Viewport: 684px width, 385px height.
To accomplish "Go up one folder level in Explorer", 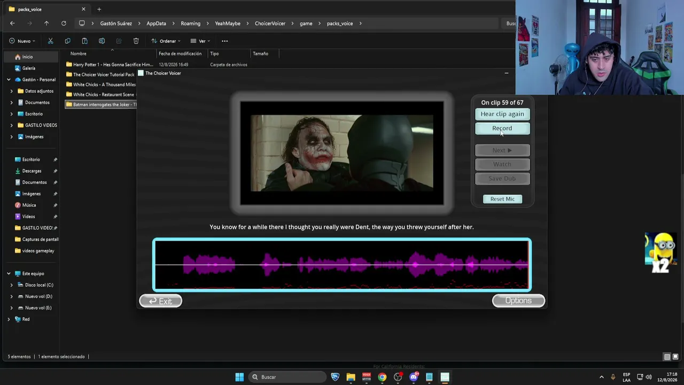I will [x=46, y=24].
